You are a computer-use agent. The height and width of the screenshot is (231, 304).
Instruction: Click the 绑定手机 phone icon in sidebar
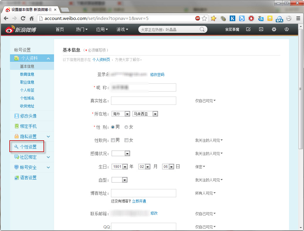(16, 126)
